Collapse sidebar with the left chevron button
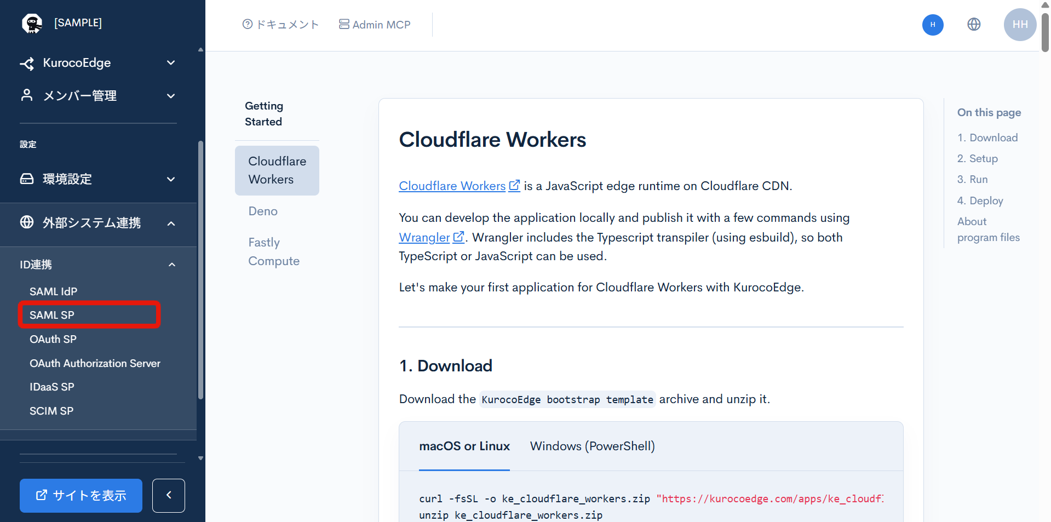1051x522 pixels. [169, 495]
